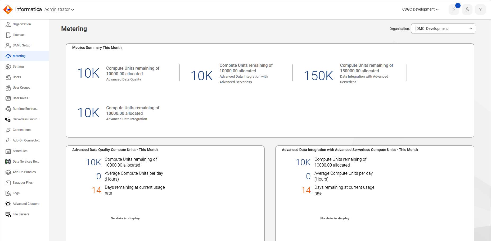The image size is (491, 241).
Task: Open the Organization IDMC_Development combo box
Action: click(443, 29)
